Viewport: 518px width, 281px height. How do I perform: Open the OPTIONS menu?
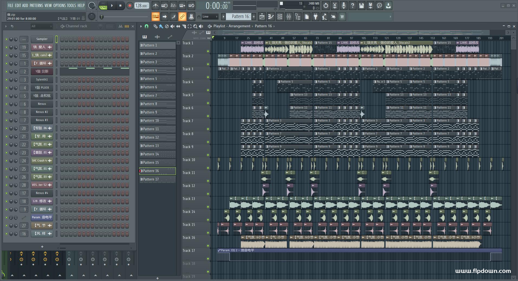59,5
